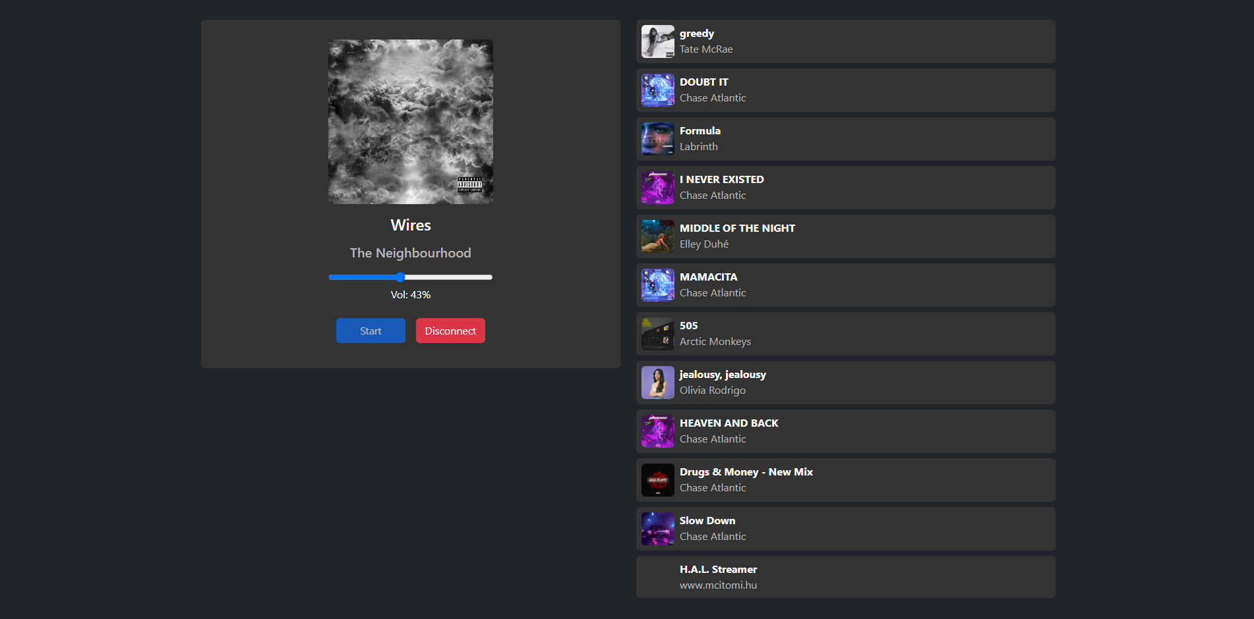Click the large Wires album cover

tap(411, 122)
